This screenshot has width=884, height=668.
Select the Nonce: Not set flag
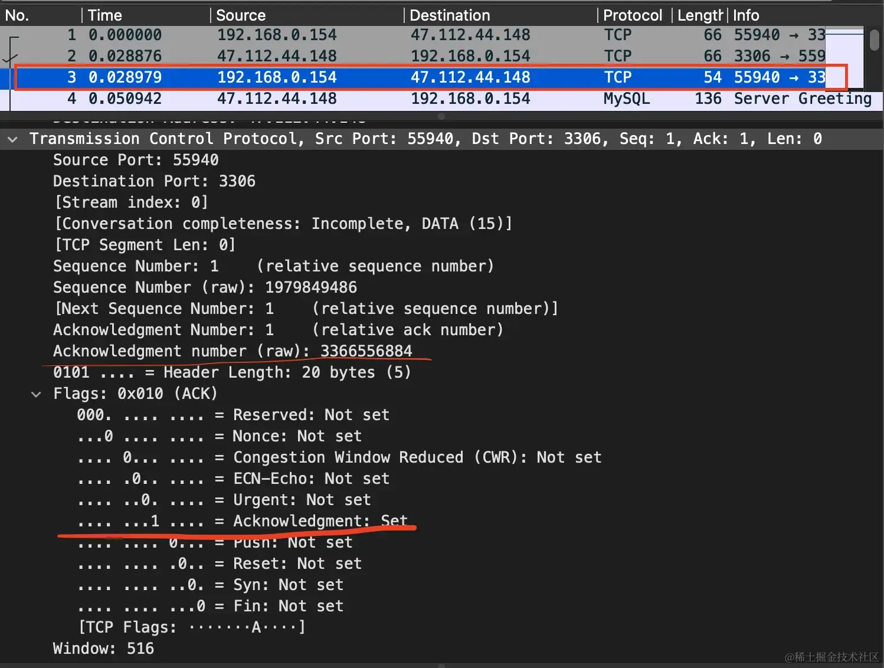pos(220,436)
